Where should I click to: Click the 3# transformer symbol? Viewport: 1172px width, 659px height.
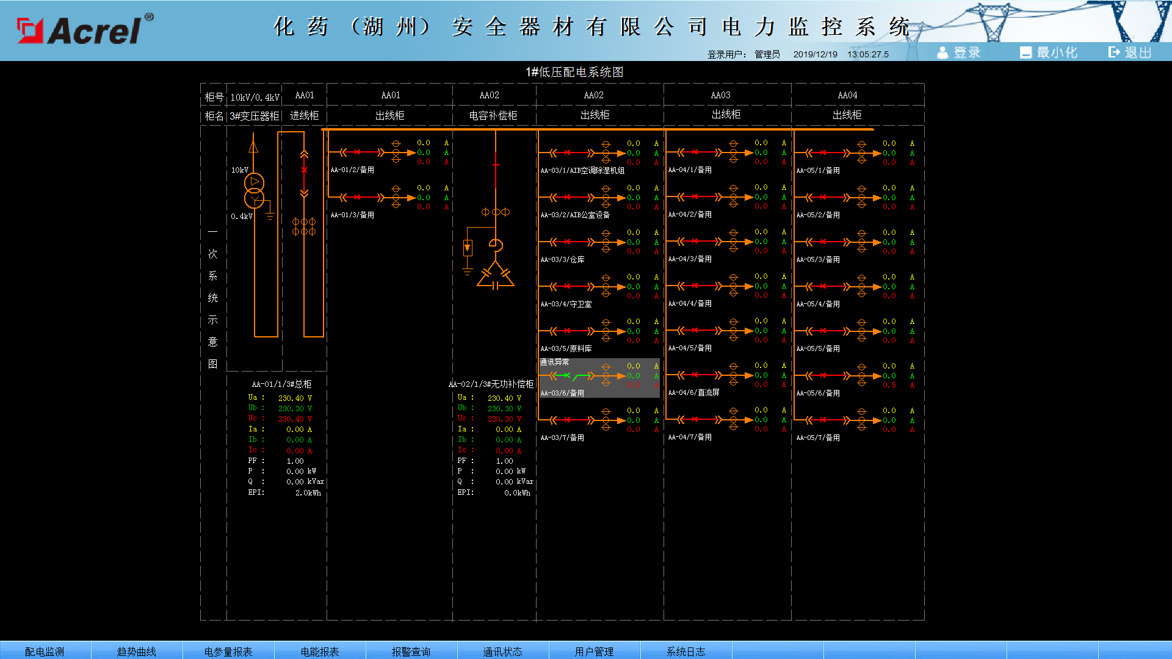click(x=254, y=190)
